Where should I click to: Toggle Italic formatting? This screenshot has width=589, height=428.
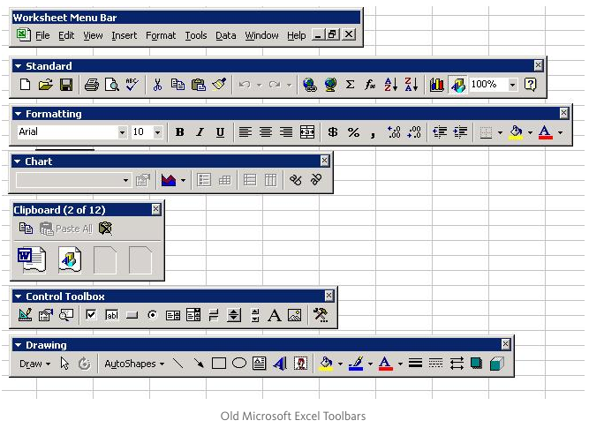pyautogui.click(x=200, y=132)
